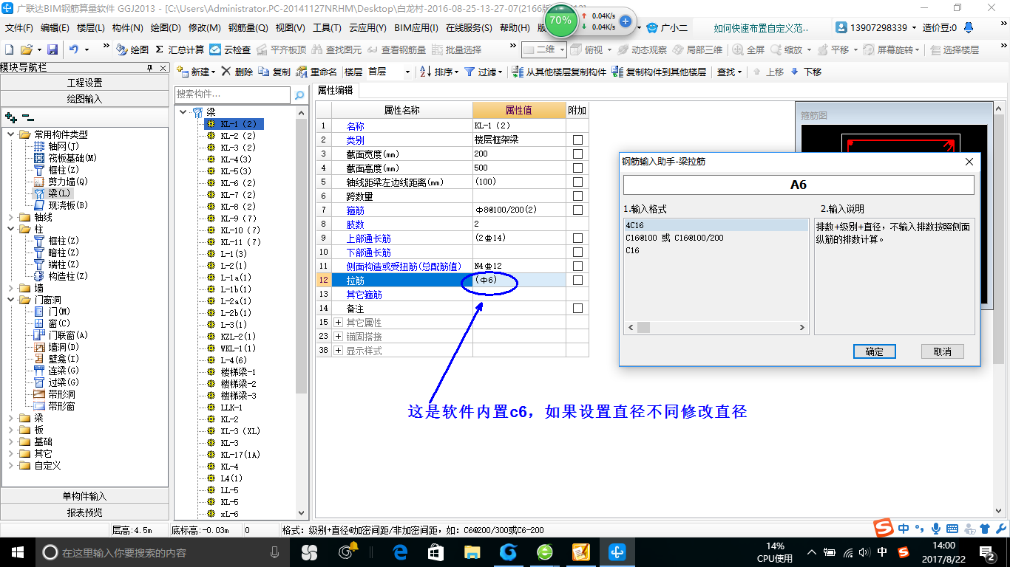Toggle 附加 checkbox for 上部通长筋 row
Viewport: 1010px width, 567px height.
[x=577, y=238]
